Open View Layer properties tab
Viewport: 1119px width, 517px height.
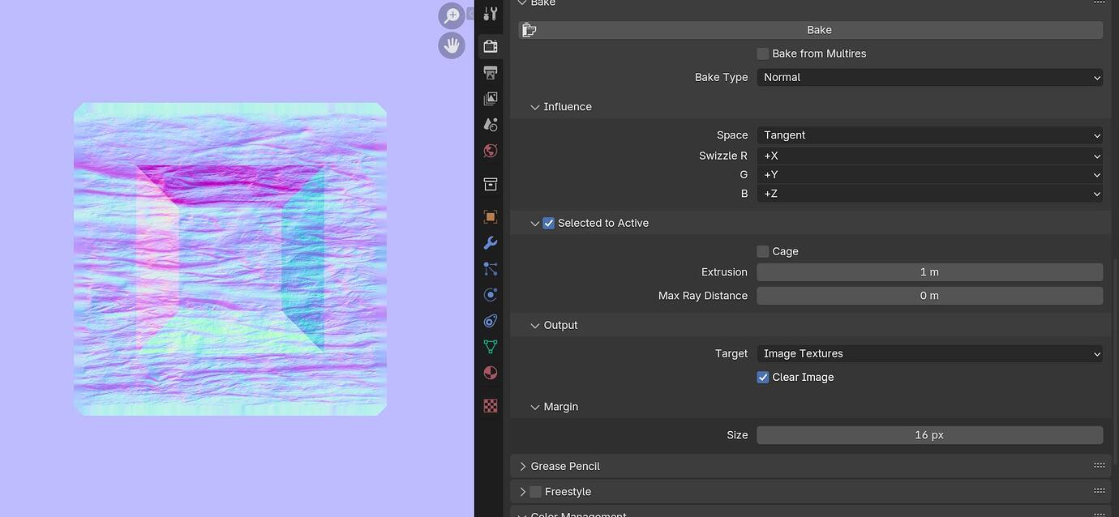point(490,99)
